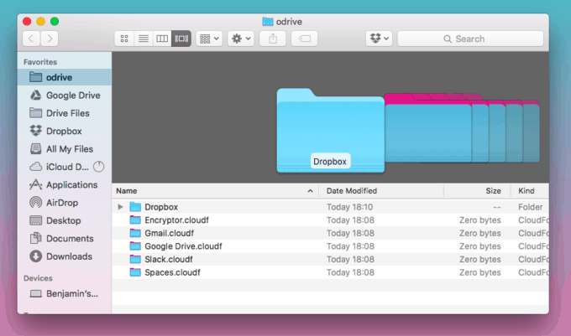
Task: Sort by the Name column header
Action: [215, 191]
